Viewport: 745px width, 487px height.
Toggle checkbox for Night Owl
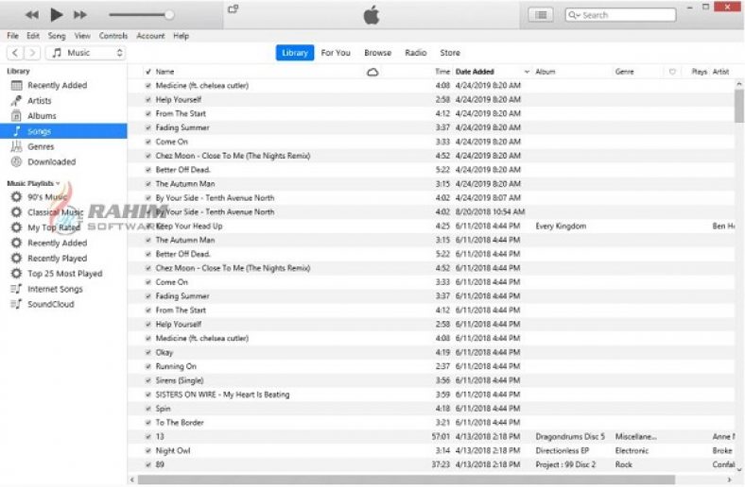coord(147,450)
